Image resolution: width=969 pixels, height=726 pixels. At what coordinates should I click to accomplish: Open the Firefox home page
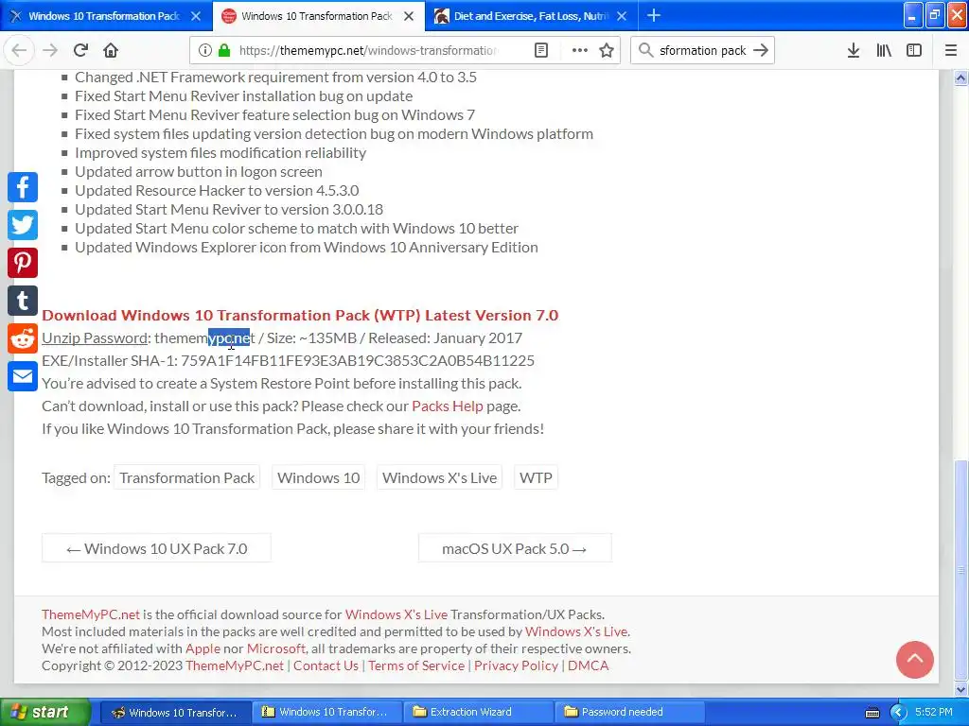pos(111,51)
